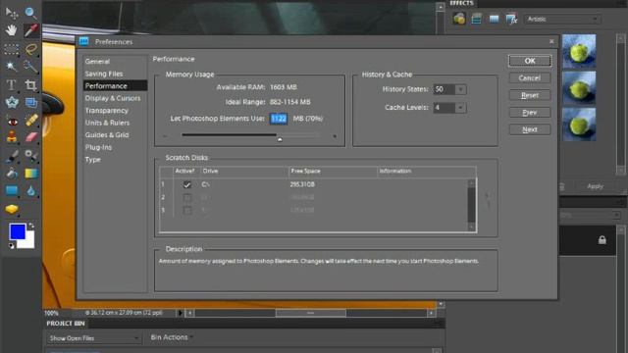Reset to default foreground and background colors
628x353 pixels.
[12, 246]
